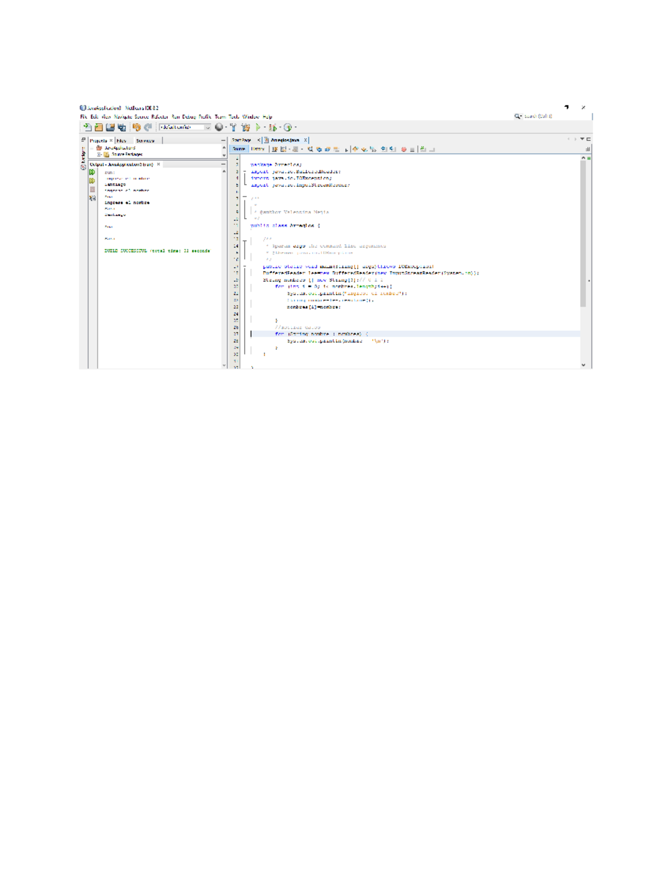Enable the Source view toggle
This screenshot has width=672, height=870.
240,149
